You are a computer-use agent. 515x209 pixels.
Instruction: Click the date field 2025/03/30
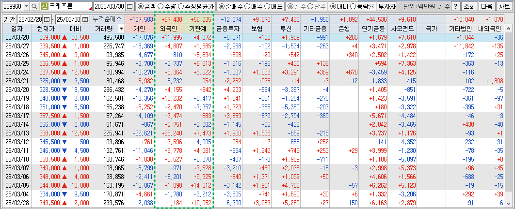coord(110,6)
